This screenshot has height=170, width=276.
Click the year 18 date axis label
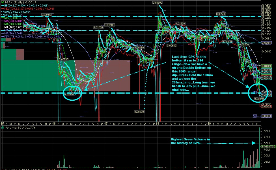pos(157,123)
